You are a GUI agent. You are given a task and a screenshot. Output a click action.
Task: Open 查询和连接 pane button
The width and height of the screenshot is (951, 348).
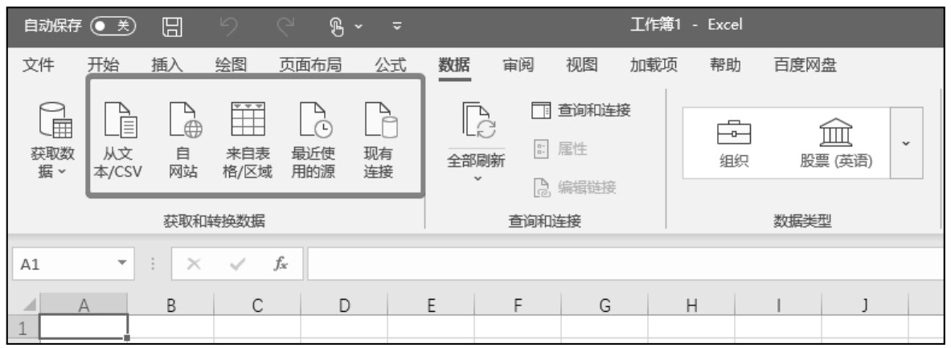(x=581, y=110)
